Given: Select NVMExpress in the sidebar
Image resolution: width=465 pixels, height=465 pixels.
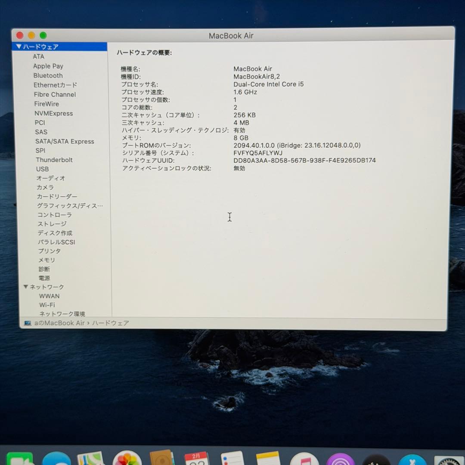Looking at the screenshot, I should tap(54, 114).
